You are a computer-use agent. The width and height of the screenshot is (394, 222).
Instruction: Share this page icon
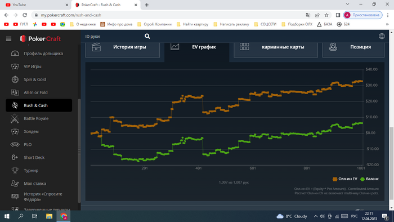tap(317, 15)
